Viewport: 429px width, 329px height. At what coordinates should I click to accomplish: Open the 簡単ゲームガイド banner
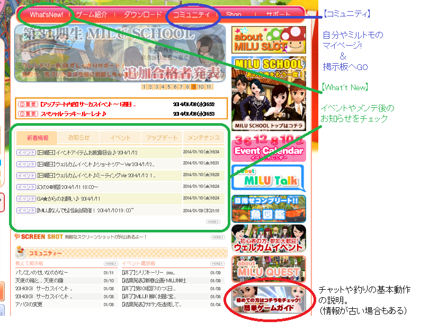tap(268, 301)
